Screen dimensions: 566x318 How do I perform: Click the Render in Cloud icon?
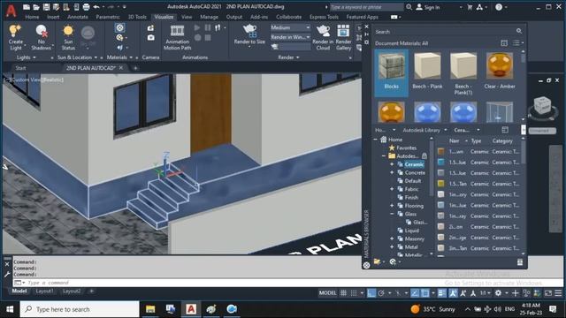click(x=323, y=37)
